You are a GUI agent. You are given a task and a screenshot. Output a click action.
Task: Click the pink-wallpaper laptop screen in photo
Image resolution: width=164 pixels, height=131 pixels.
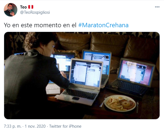(x=136, y=72)
